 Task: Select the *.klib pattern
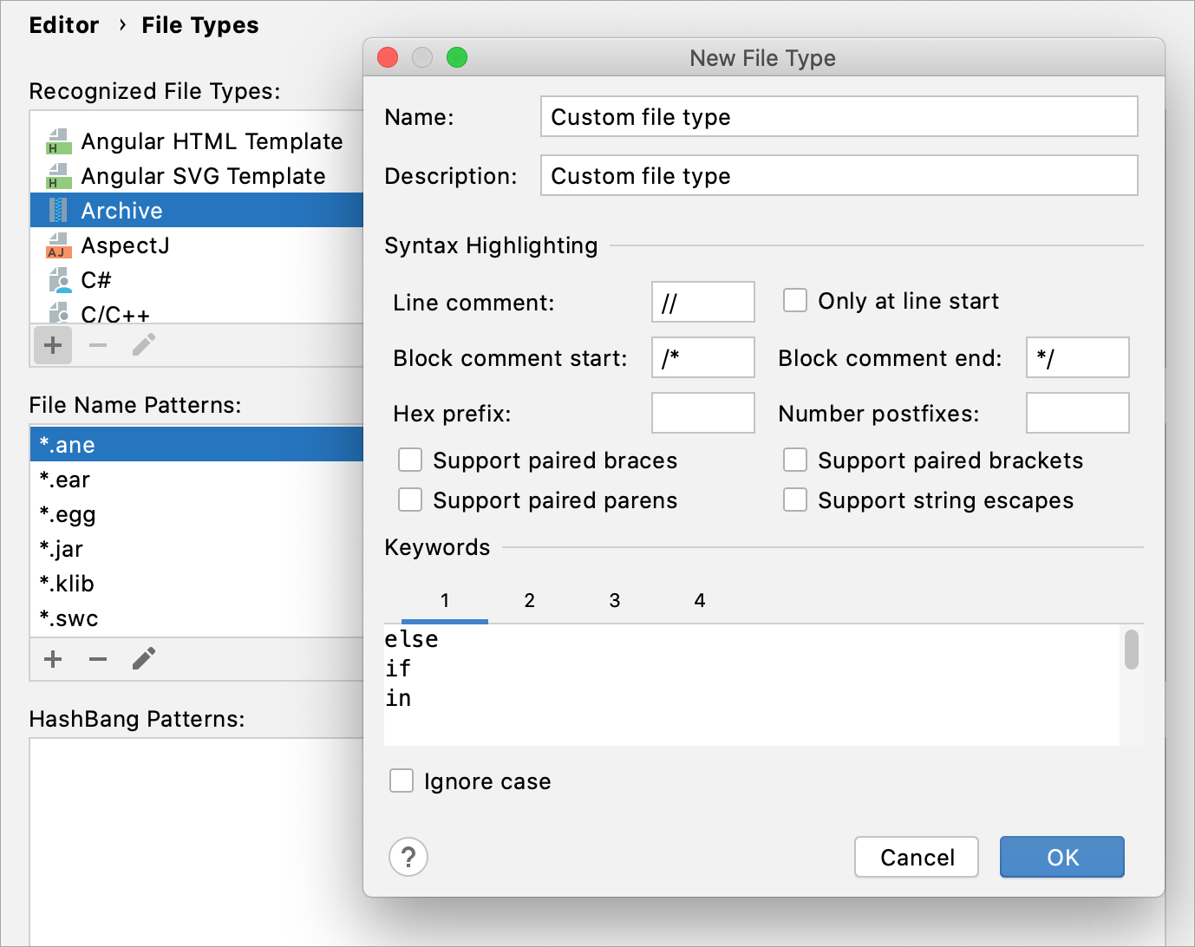click(197, 583)
